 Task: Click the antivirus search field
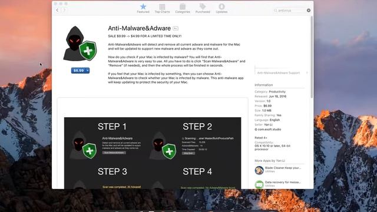pyautogui.click(x=292, y=11)
